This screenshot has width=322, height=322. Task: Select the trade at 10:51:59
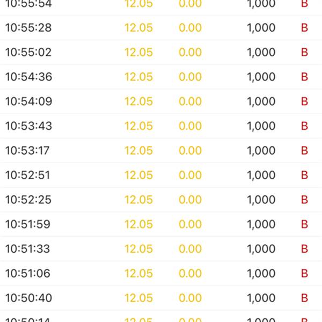pyautogui.click(x=28, y=224)
